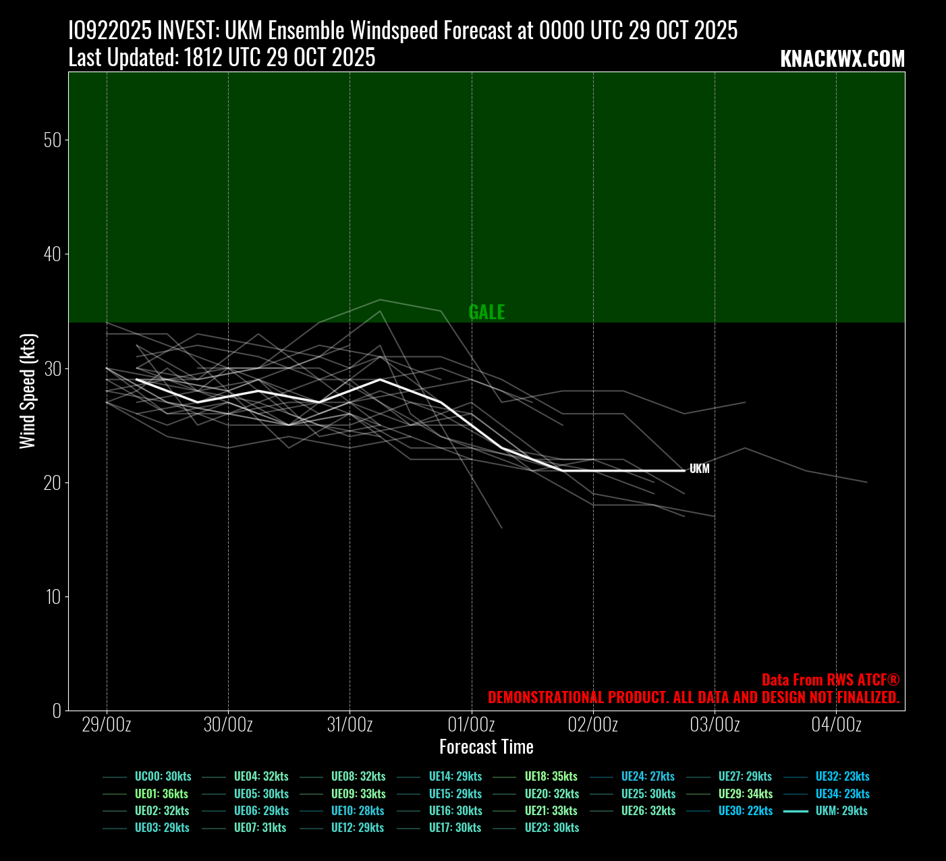
Task: Click the Forecast Time axis title
Action: click(486, 747)
